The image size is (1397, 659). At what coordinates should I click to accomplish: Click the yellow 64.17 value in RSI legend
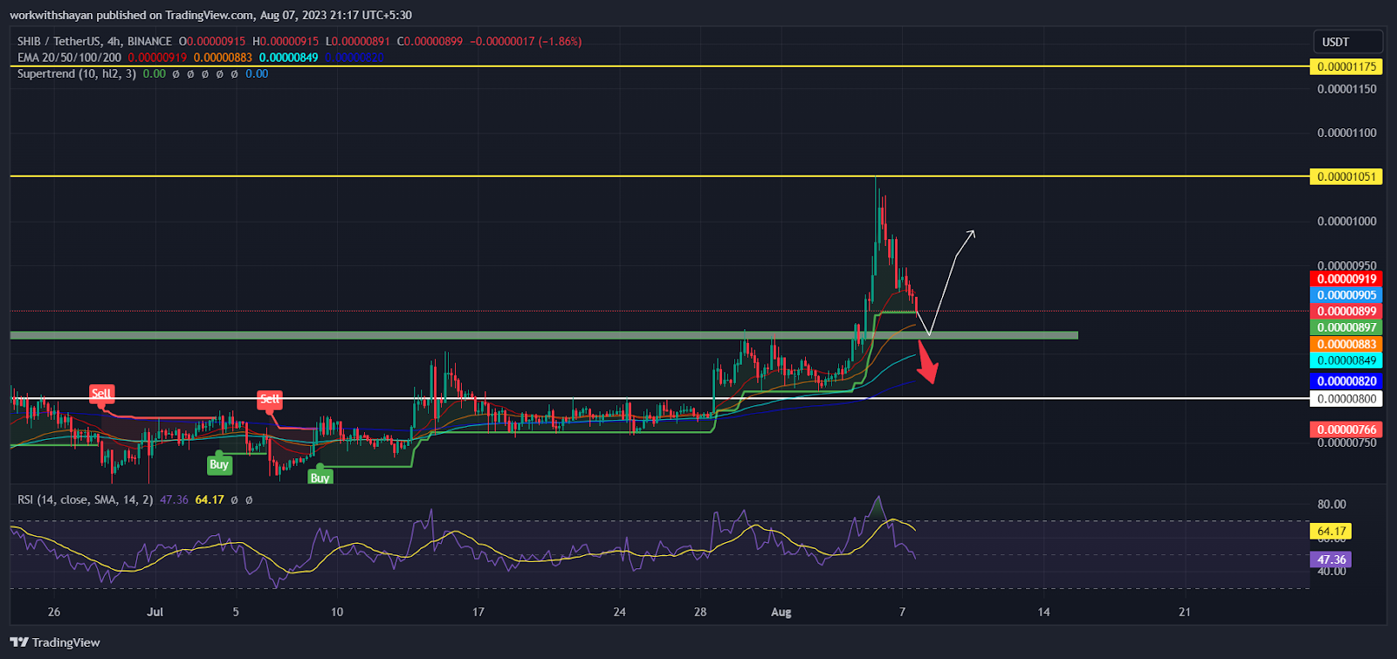210,500
